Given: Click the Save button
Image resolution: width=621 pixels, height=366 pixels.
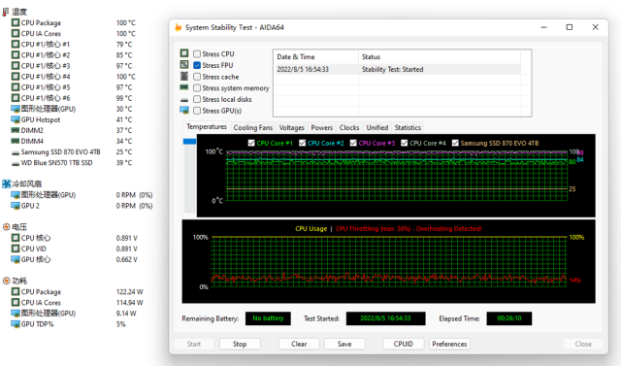Looking at the screenshot, I should [x=344, y=344].
